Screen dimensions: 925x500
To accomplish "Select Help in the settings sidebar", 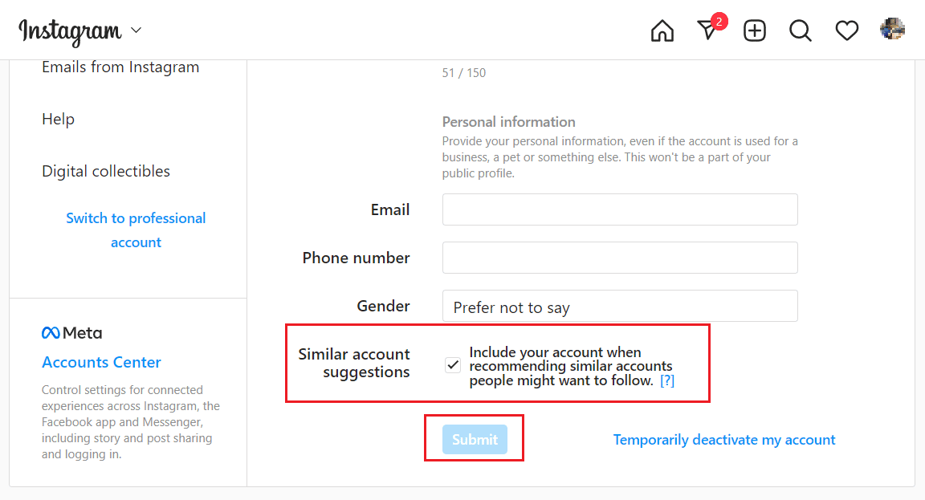I will [x=58, y=119].
